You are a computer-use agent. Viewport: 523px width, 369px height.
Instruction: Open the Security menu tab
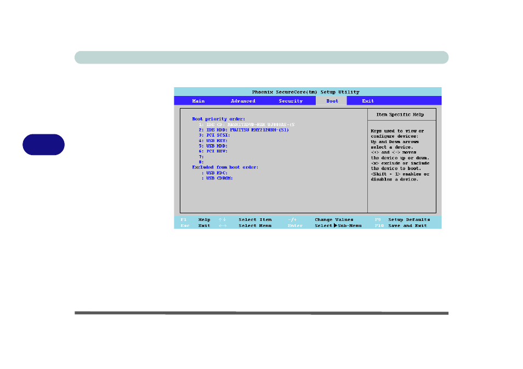291,101
